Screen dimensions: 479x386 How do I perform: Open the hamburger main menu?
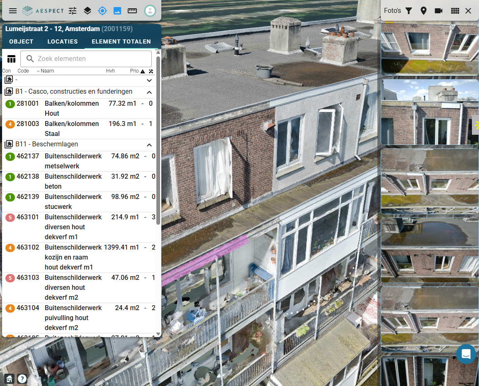click(x=13, y=11)
